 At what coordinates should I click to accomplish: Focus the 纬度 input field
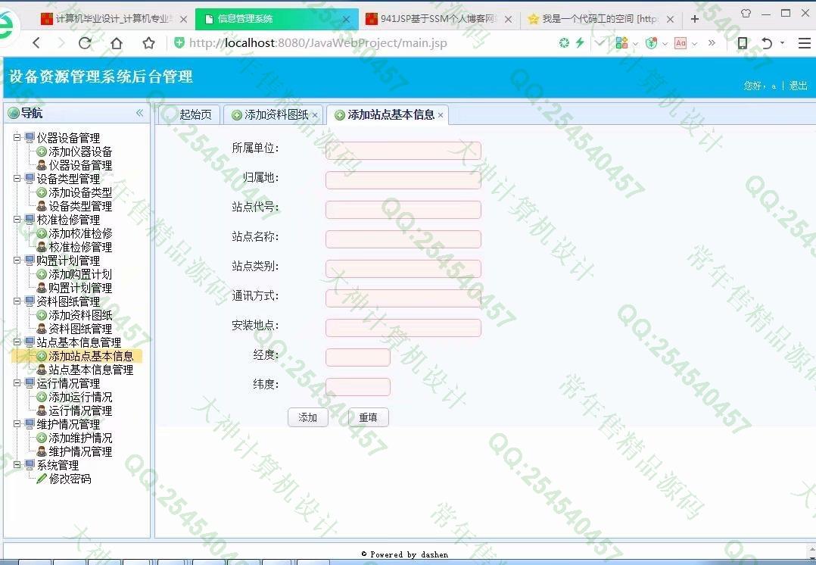point(358,387)
